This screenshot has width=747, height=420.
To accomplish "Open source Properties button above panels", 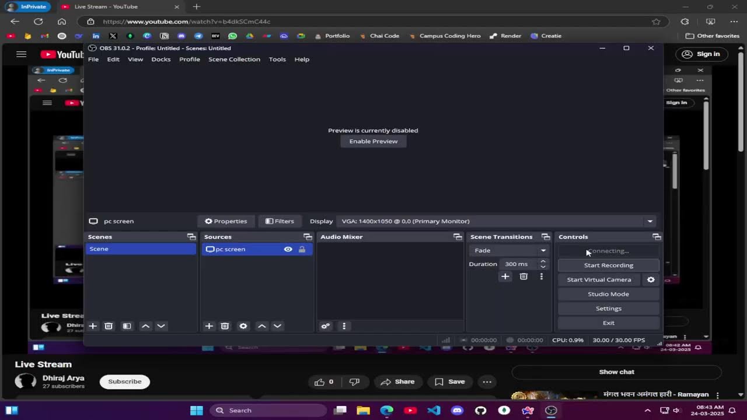I will 226,221.
